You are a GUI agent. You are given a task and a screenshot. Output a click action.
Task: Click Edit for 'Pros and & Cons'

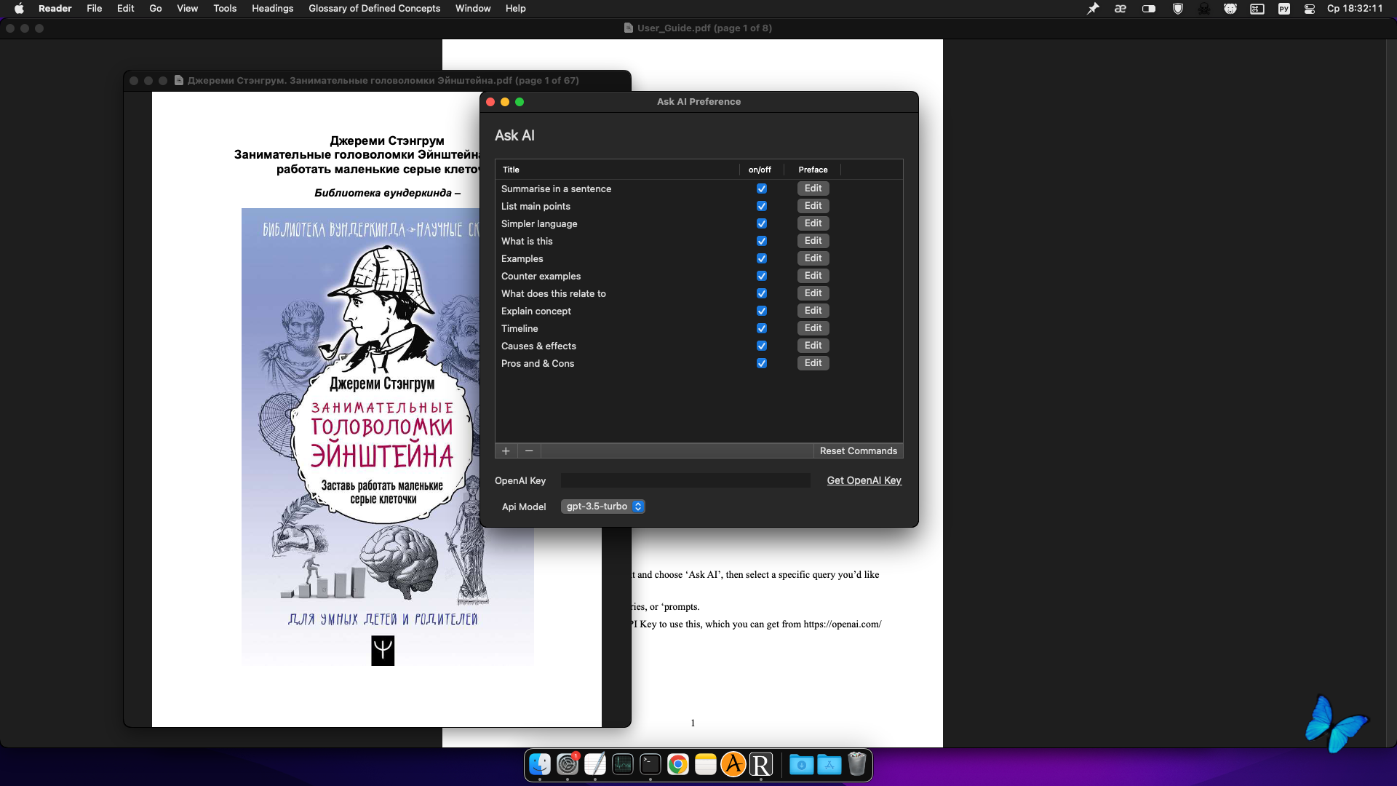pos(813,363)
